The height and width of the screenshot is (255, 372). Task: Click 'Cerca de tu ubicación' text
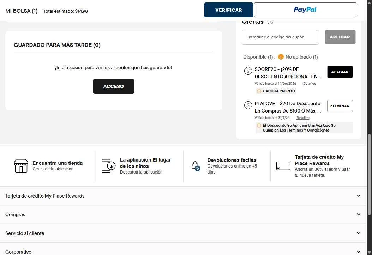[x=53, y=169]
